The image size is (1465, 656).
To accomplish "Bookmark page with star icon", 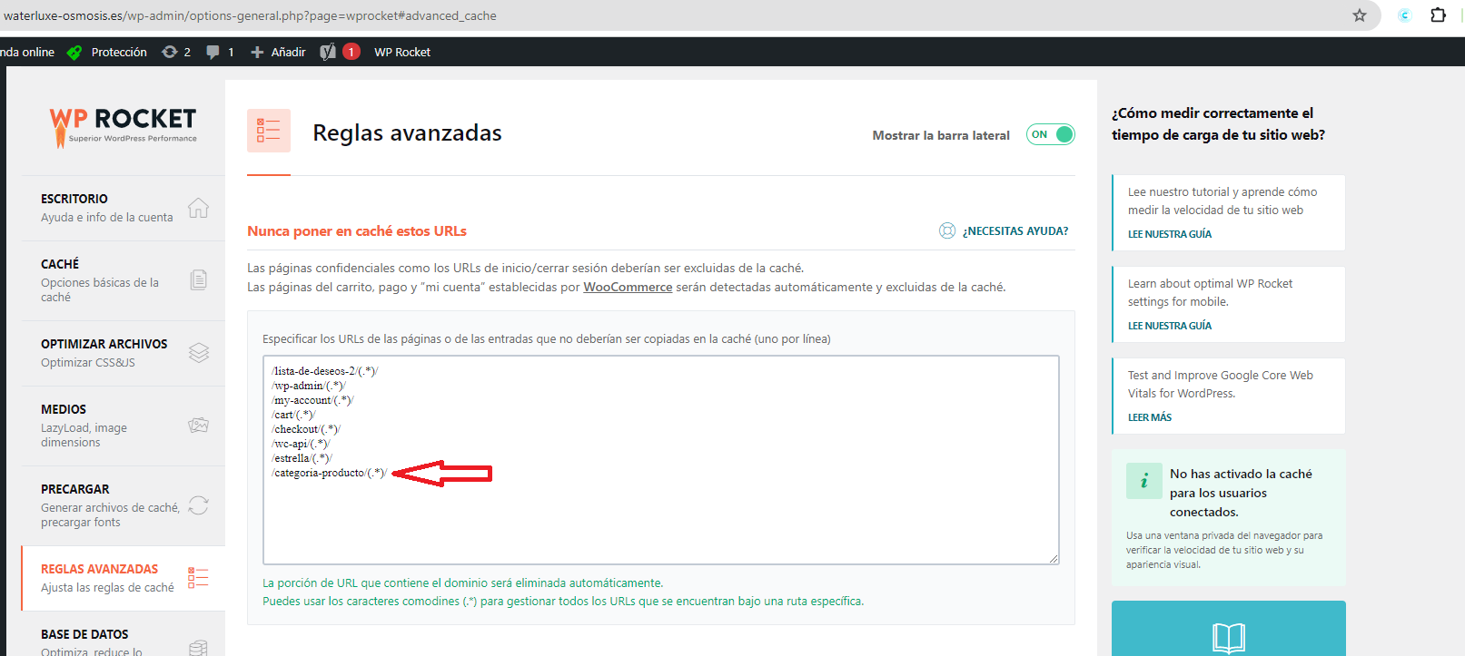I will point(1360,15).
